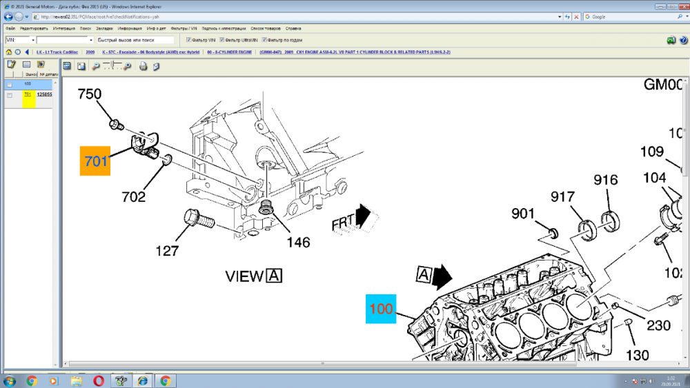Follow the 'LK - Lt Truck Cadillac' breadcrumb link

click(x=58, y=52)
